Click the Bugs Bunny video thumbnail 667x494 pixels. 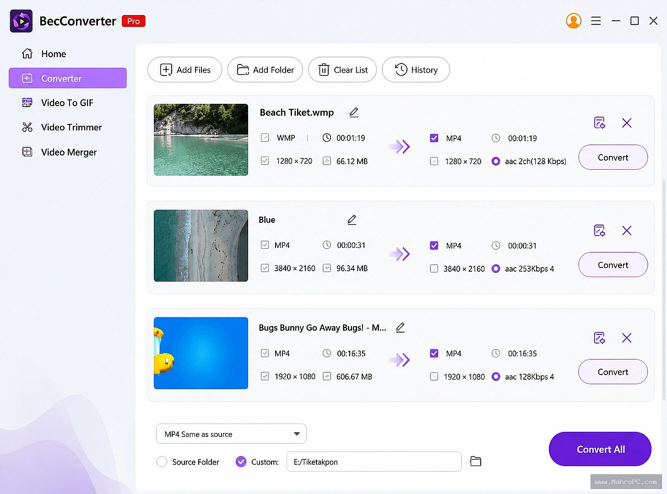(x=201, y=353)
